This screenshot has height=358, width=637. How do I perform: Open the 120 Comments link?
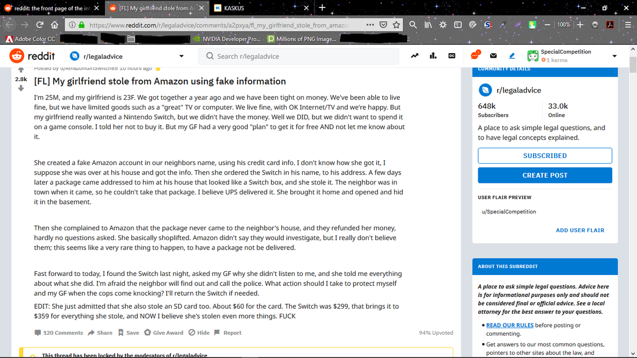[58, 333]
